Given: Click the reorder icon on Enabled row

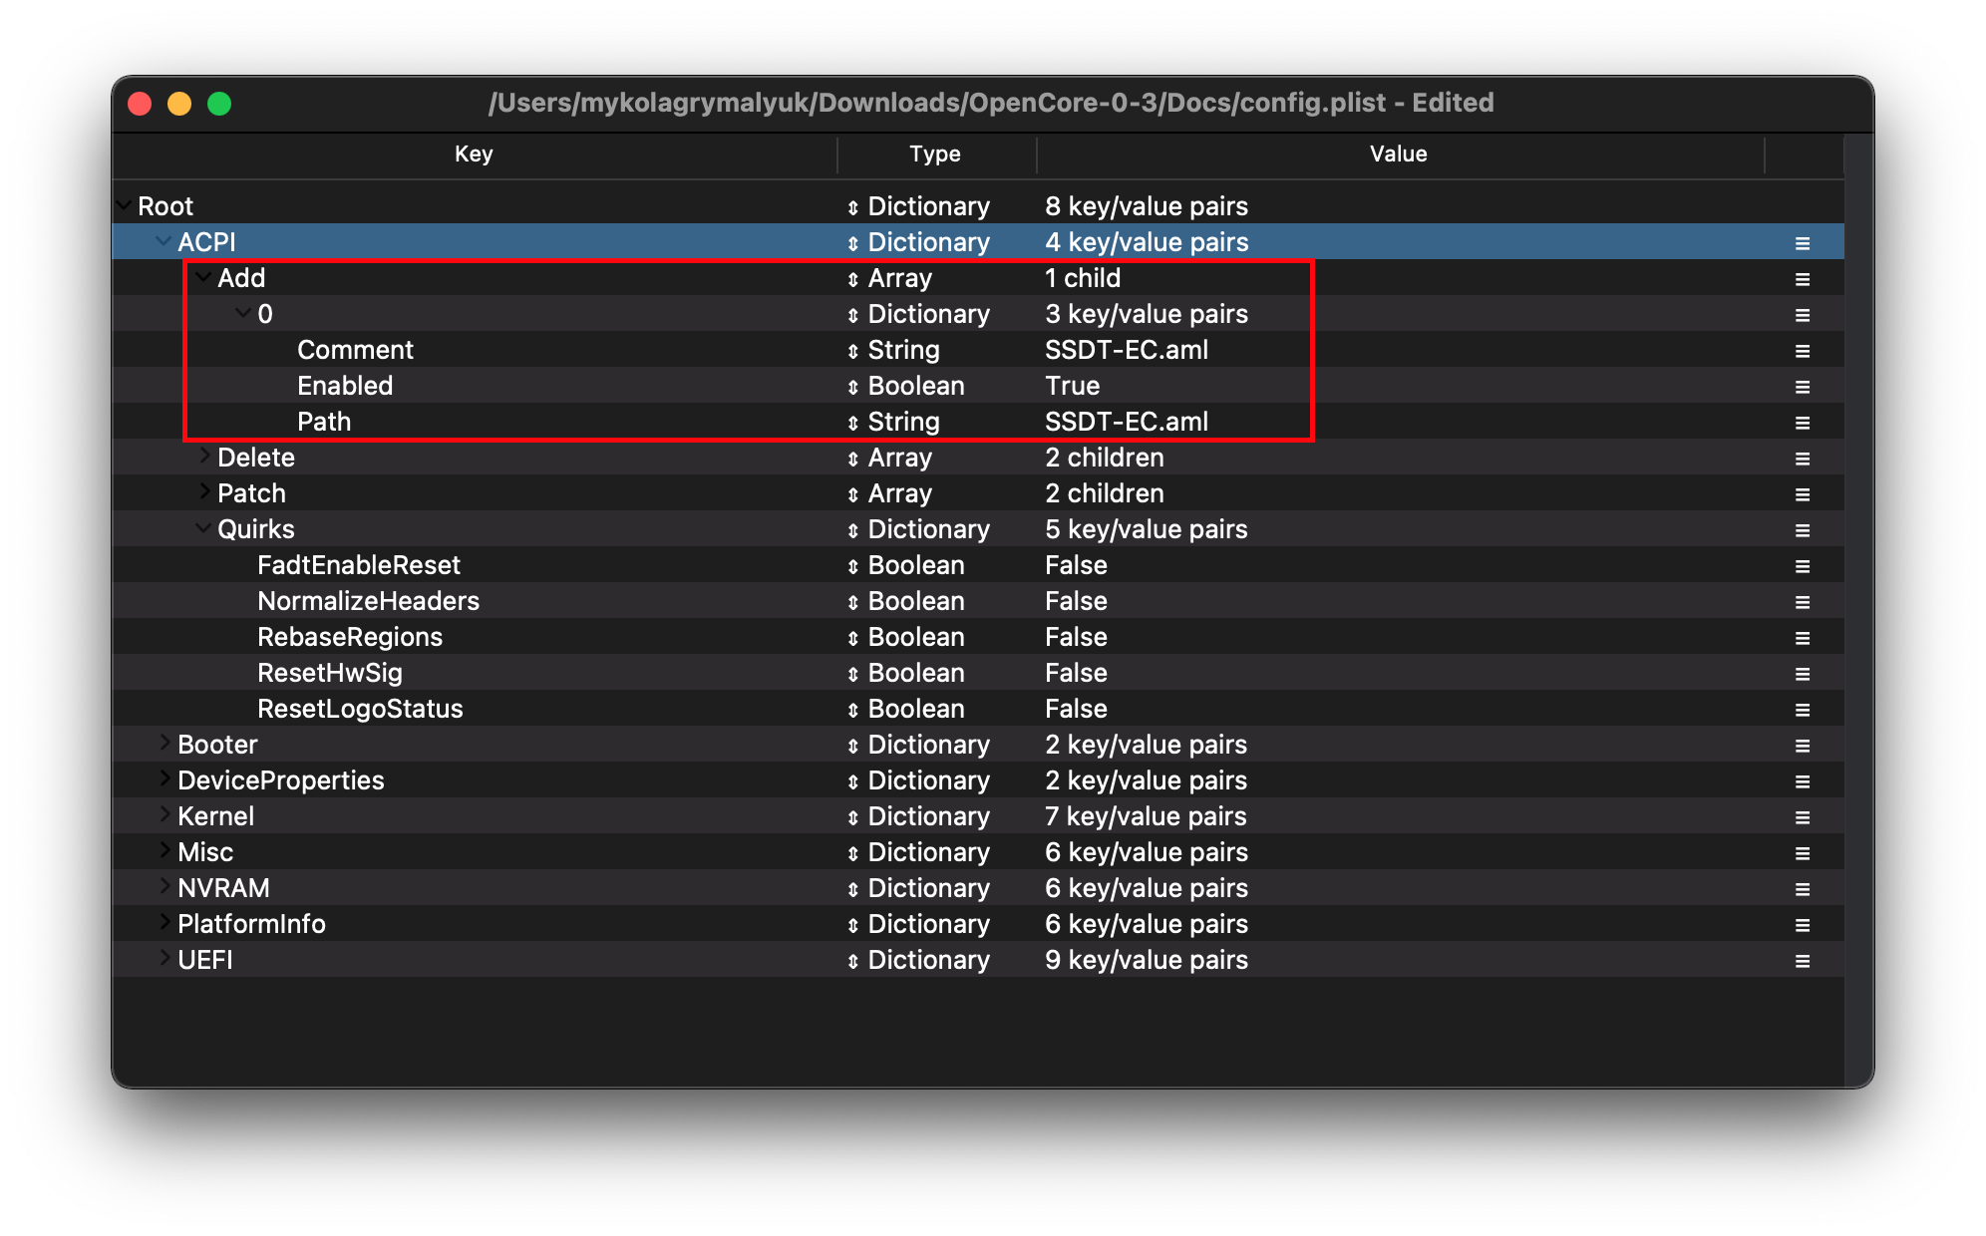Looking at the screenshot, I should 1802,387.
